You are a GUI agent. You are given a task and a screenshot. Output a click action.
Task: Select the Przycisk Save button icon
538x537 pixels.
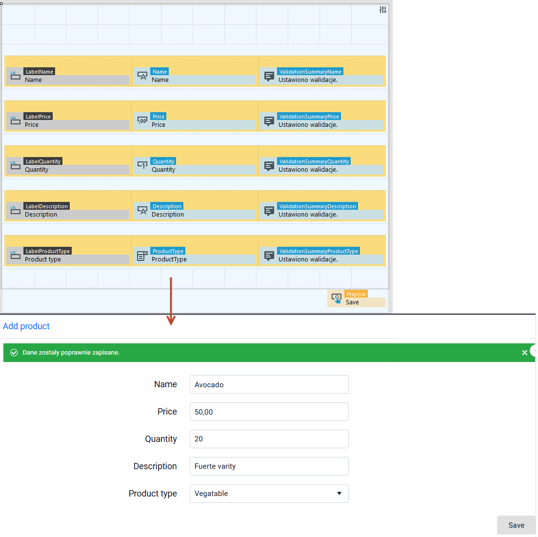[x=337, y=298]
